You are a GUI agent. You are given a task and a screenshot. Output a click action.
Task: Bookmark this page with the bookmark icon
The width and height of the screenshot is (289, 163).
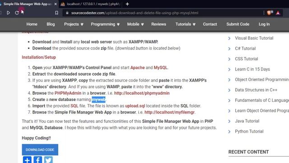pos(56,13)
